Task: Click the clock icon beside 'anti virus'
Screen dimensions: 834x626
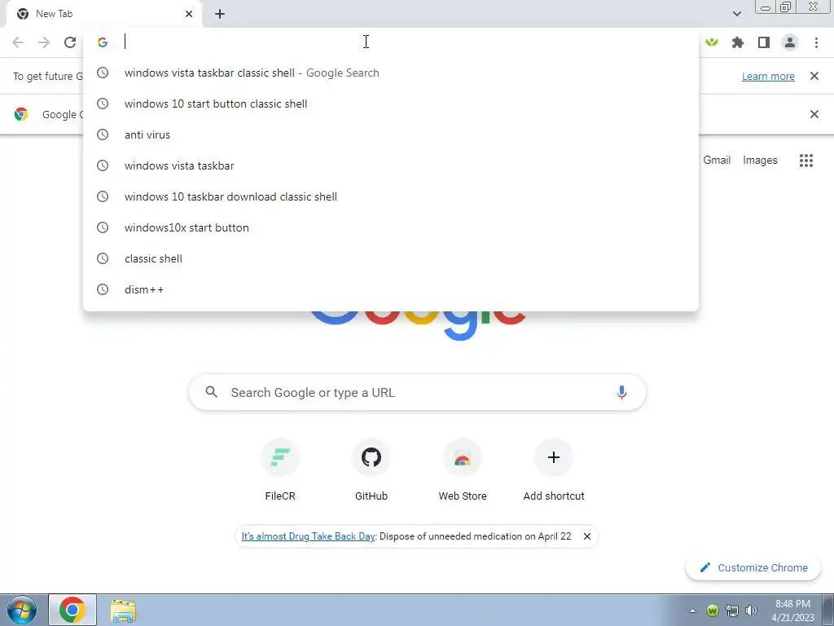Action: pos(103,134)
